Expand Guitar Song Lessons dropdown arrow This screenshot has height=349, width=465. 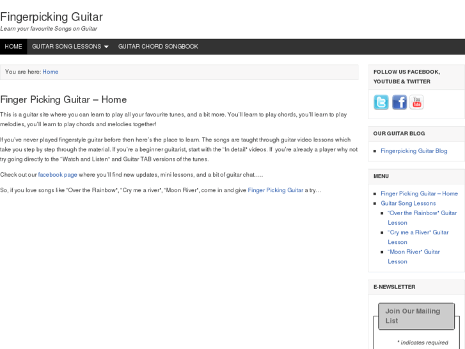pos(106,47)
